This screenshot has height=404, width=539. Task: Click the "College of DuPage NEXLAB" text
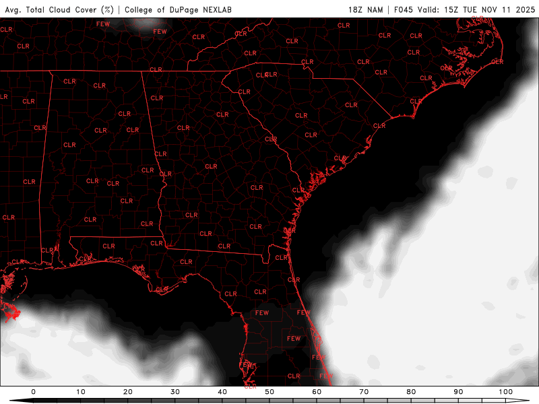178,9
